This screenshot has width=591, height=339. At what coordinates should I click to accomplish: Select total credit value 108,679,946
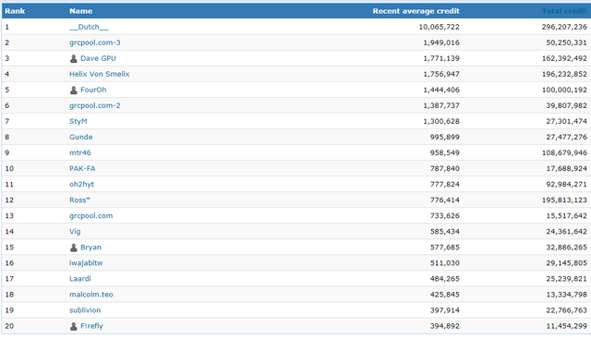click(564, 152)
